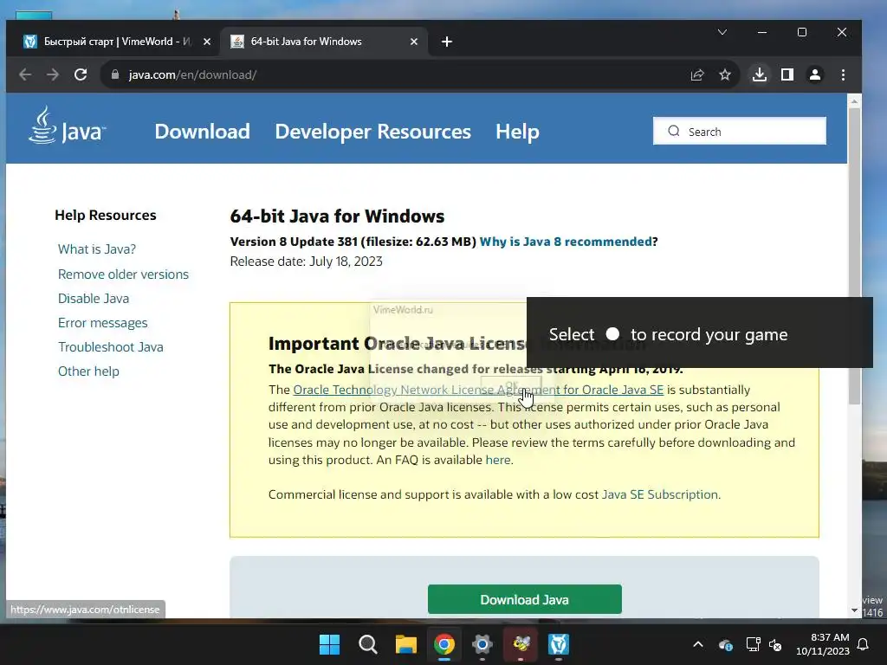Screen dimensions: 887x665
Task: Click the green Download Java button
Action: point(524,599)
